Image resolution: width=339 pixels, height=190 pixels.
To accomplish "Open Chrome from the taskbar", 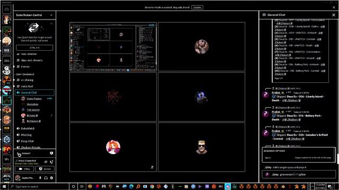I will pos(152,186).
